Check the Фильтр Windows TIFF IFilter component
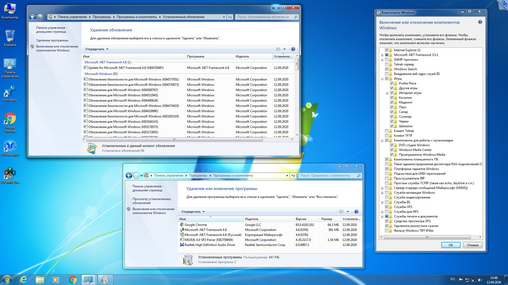This screenshot has height=285, width=508. pyautogui.click(x=387, y=231)
